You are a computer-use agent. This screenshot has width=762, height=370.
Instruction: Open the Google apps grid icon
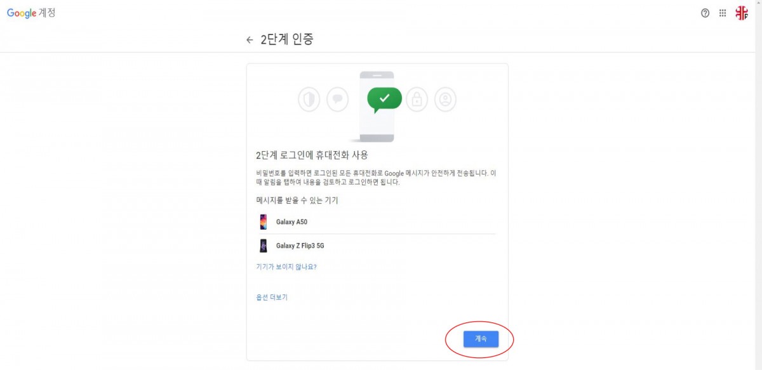point(723,13)
